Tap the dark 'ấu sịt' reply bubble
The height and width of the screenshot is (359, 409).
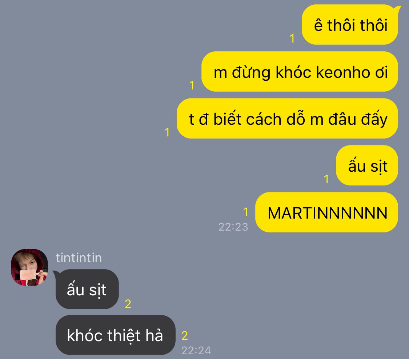pyautogui.click(x=87, y=289)
